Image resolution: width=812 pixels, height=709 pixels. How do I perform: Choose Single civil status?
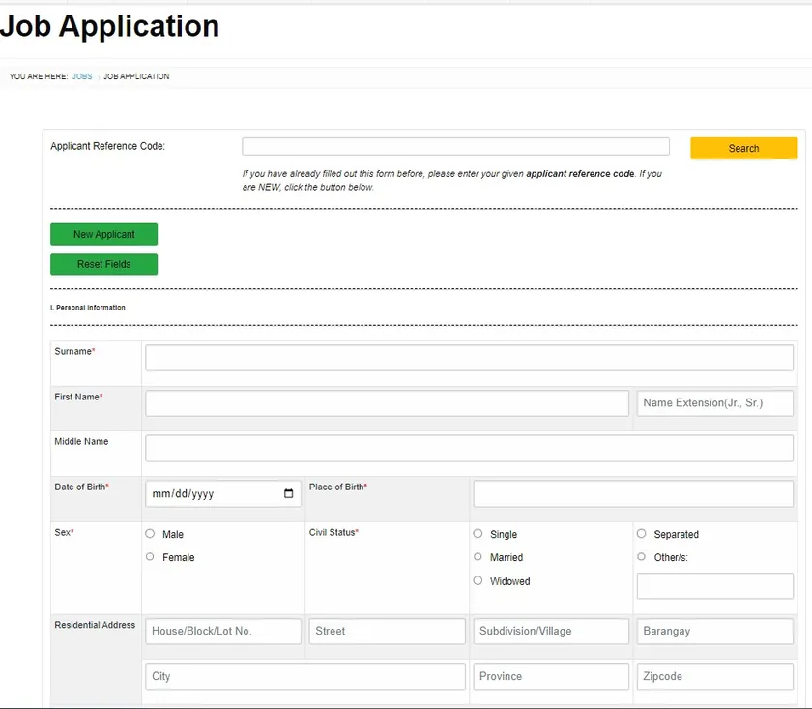pos(478,533)
